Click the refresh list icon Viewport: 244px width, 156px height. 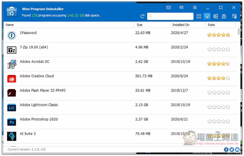click(x=142, y=16)
